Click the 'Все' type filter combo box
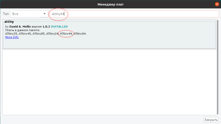The image size is (221, 124). [25, 14]
